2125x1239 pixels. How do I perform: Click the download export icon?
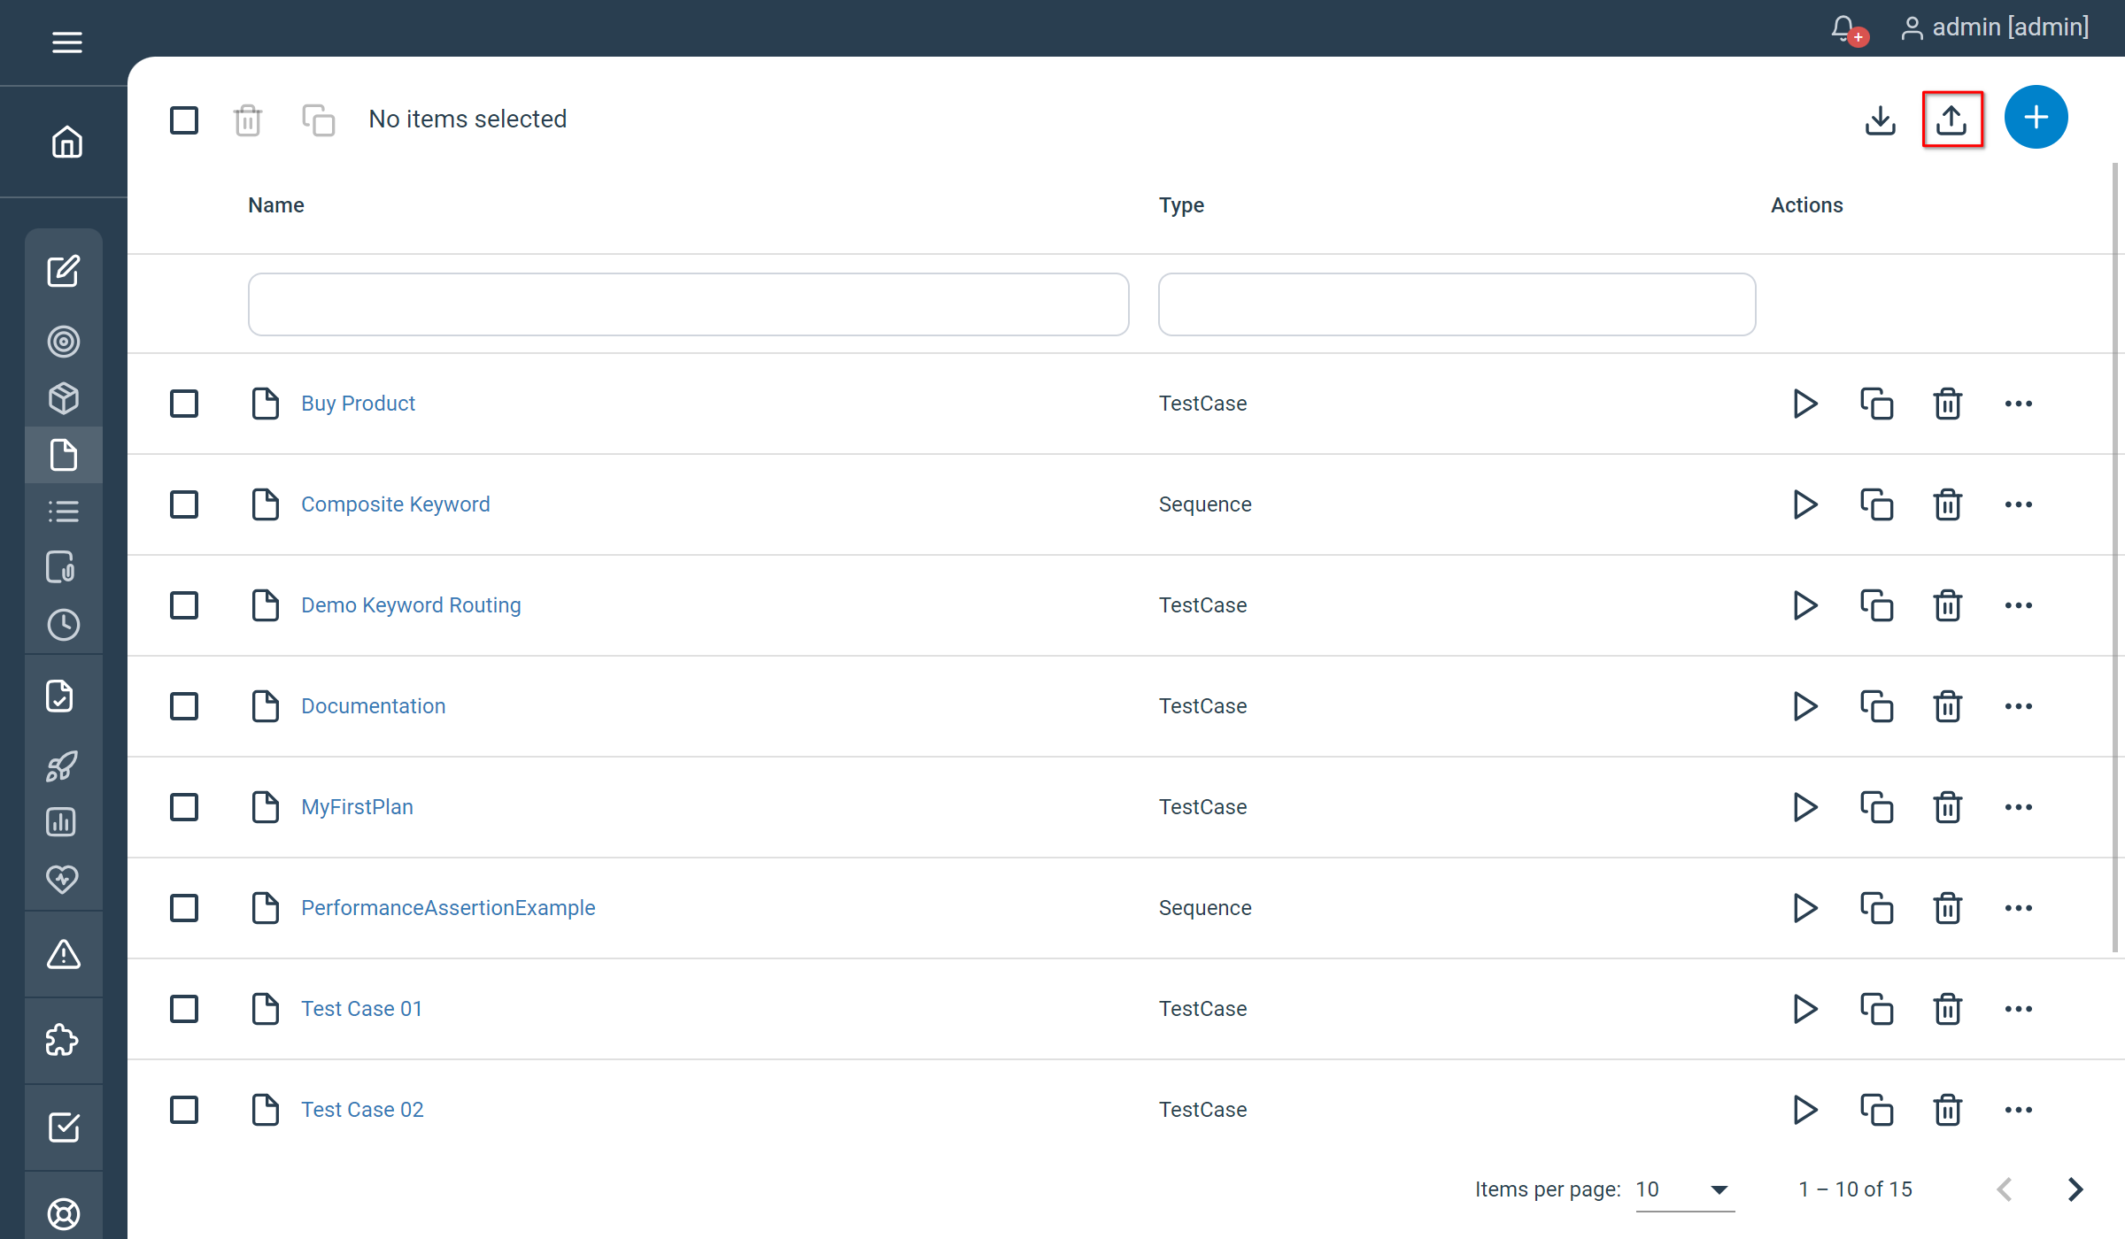pyautogui.click(x=1881, y=121)
